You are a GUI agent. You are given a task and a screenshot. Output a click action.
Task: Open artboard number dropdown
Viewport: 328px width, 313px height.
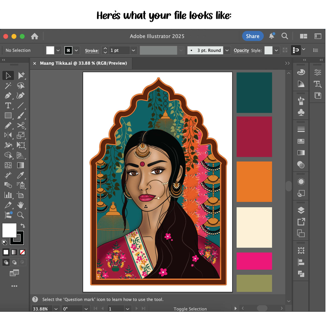(x=127, y=309)
